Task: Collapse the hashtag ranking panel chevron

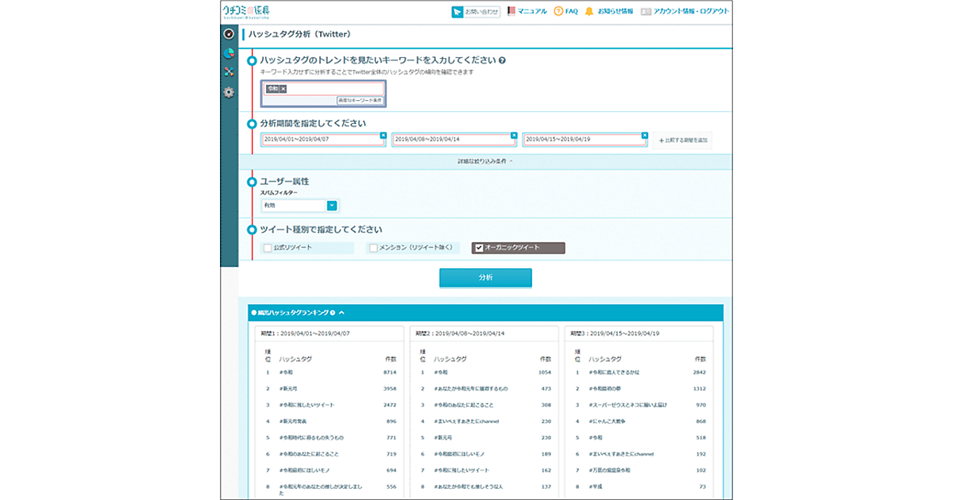Action: coord(341,313)
